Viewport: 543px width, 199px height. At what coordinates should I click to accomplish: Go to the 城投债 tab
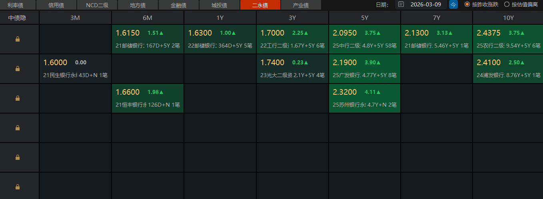pyautogui.click(x=219, y=5)
